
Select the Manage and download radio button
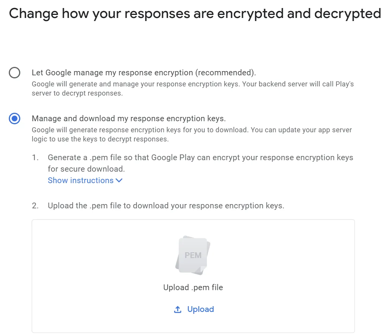(15, 118)
